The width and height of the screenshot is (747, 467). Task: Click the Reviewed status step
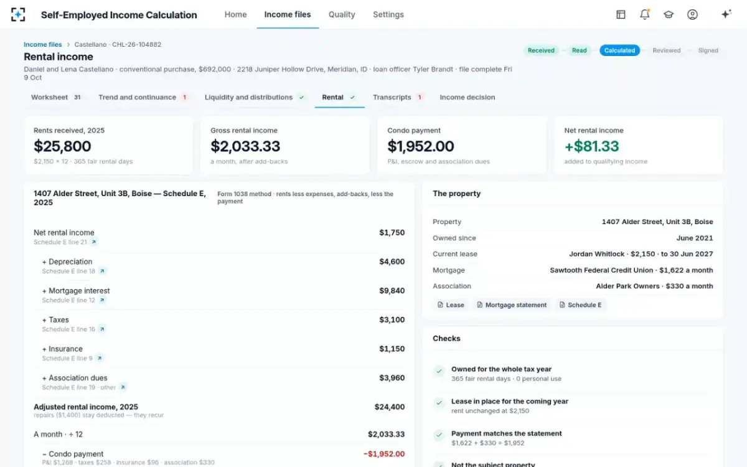pos(667,50)
